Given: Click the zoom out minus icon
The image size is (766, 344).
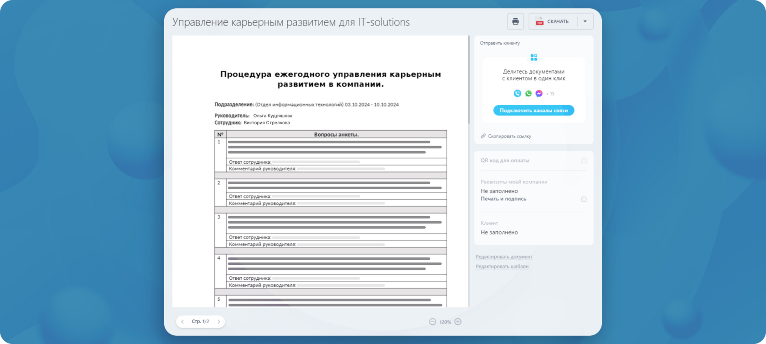Looking at the screenshot, I should 432,322.
